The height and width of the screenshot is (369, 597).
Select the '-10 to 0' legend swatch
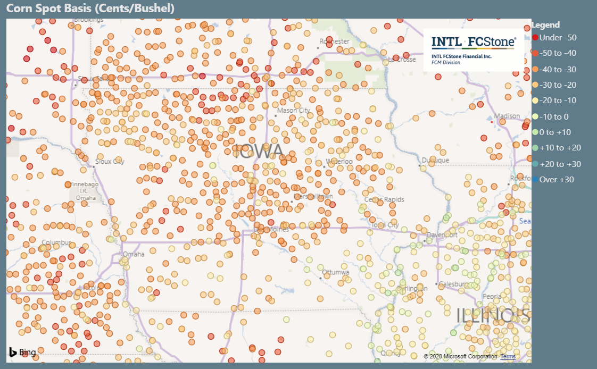pos(535,116)
